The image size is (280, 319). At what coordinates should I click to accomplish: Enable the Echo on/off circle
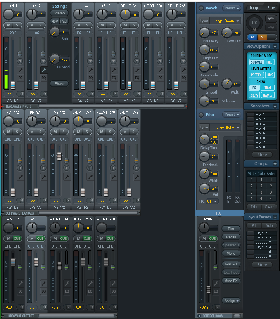click(201, 115)
